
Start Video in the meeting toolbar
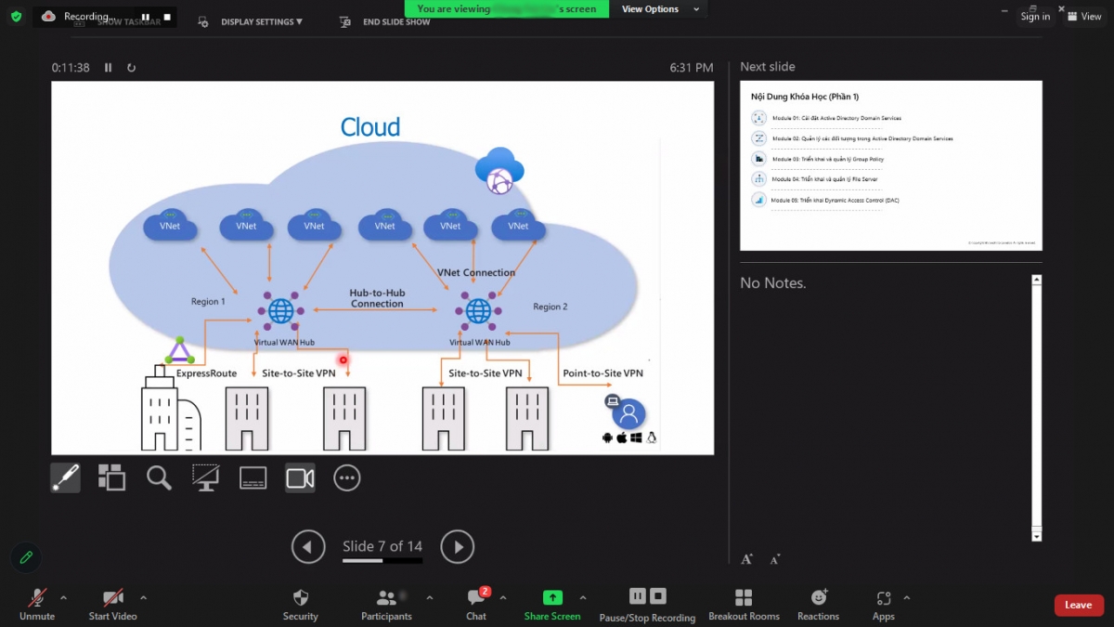[113, 604]
